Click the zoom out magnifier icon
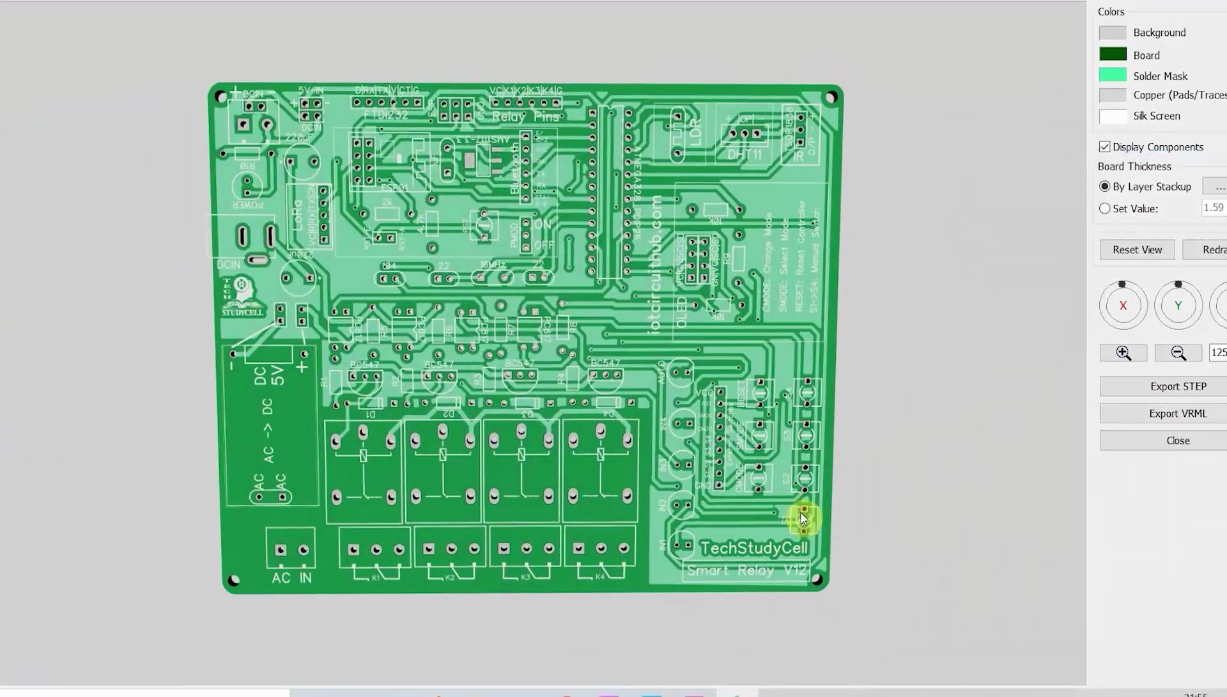This screenshot has width=1227, height=697. (1178, 352)
